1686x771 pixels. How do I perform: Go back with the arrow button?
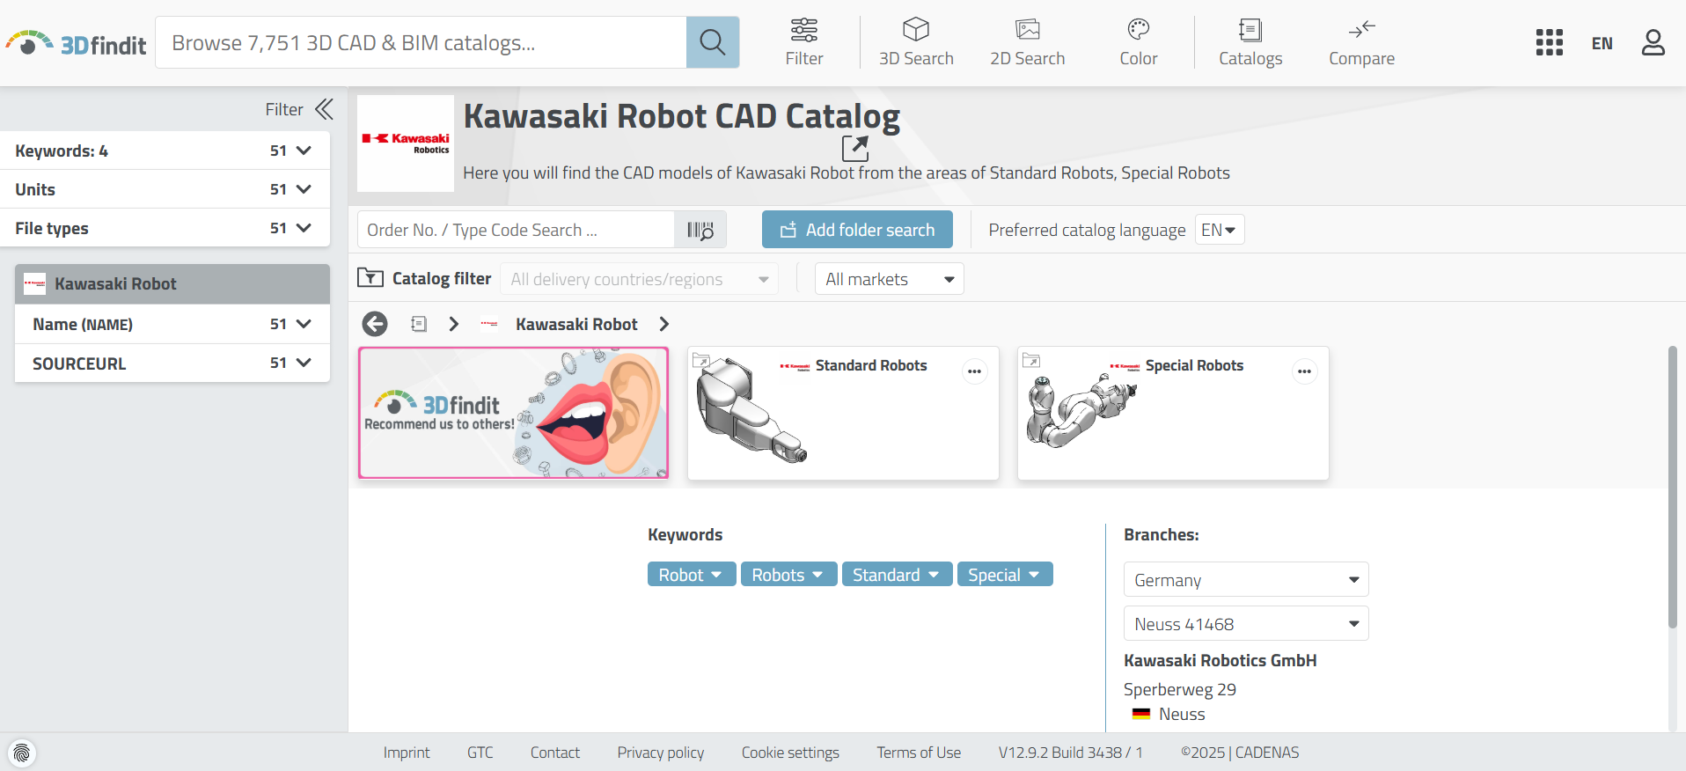[375, 324]
